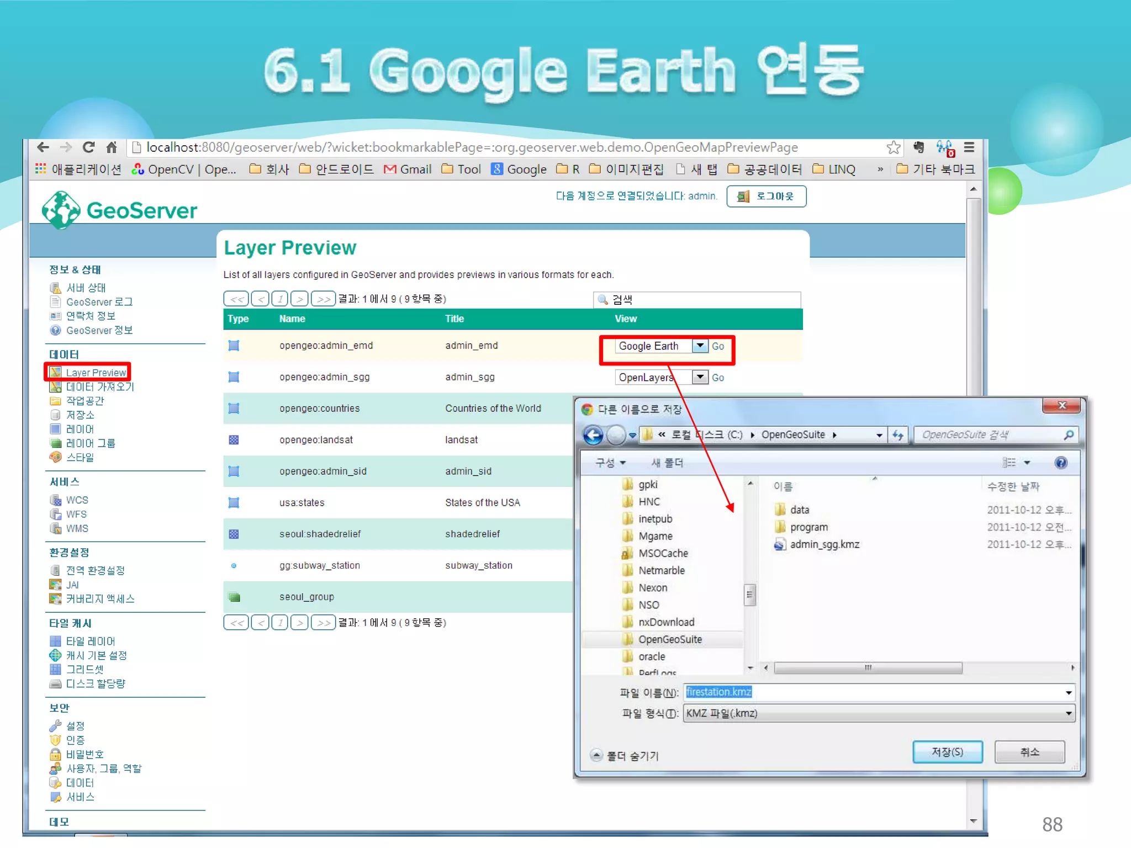Bookmark page with star icon
Viewport: 1131px width, 848px height.
click(x=892, y=147)
